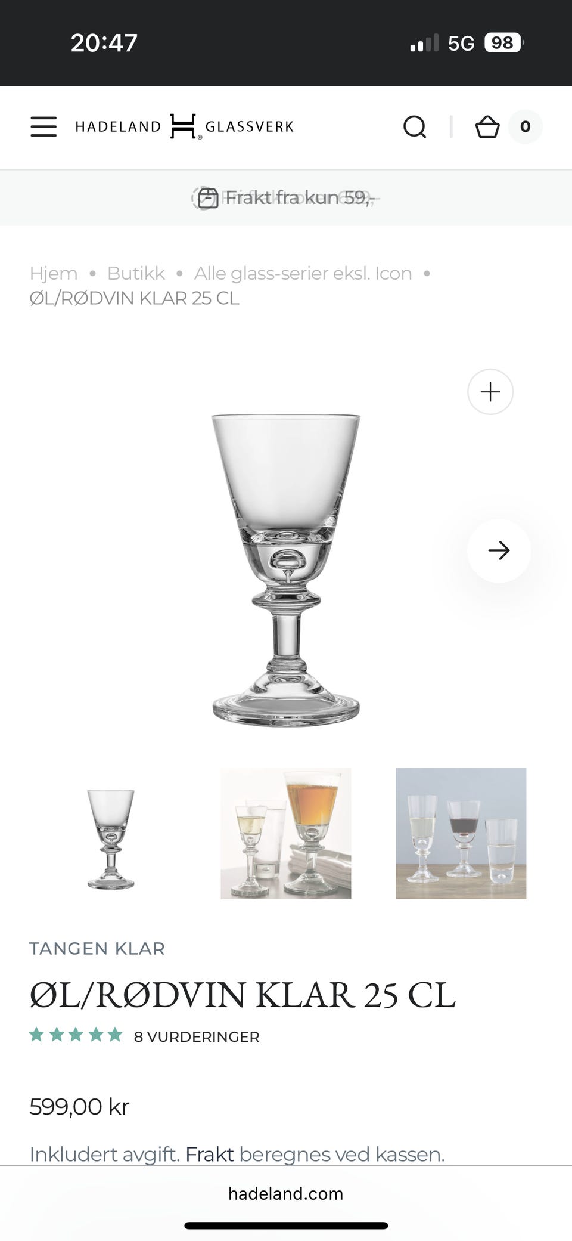Image resolution: width=572 pixels, height=1241 pixels.
Task: Open the search magnifier icon
Action: pyautogui.click(x=415, y=126)
